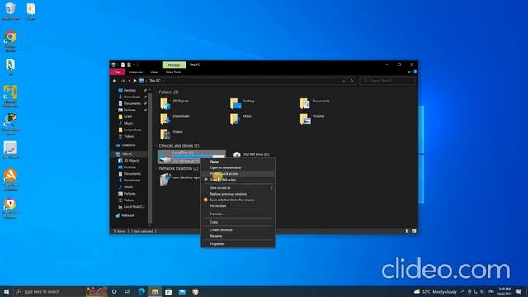This screenshot has height=297, width=528.
Task: Open address bar history dropdown
Action: click(343, 81)
